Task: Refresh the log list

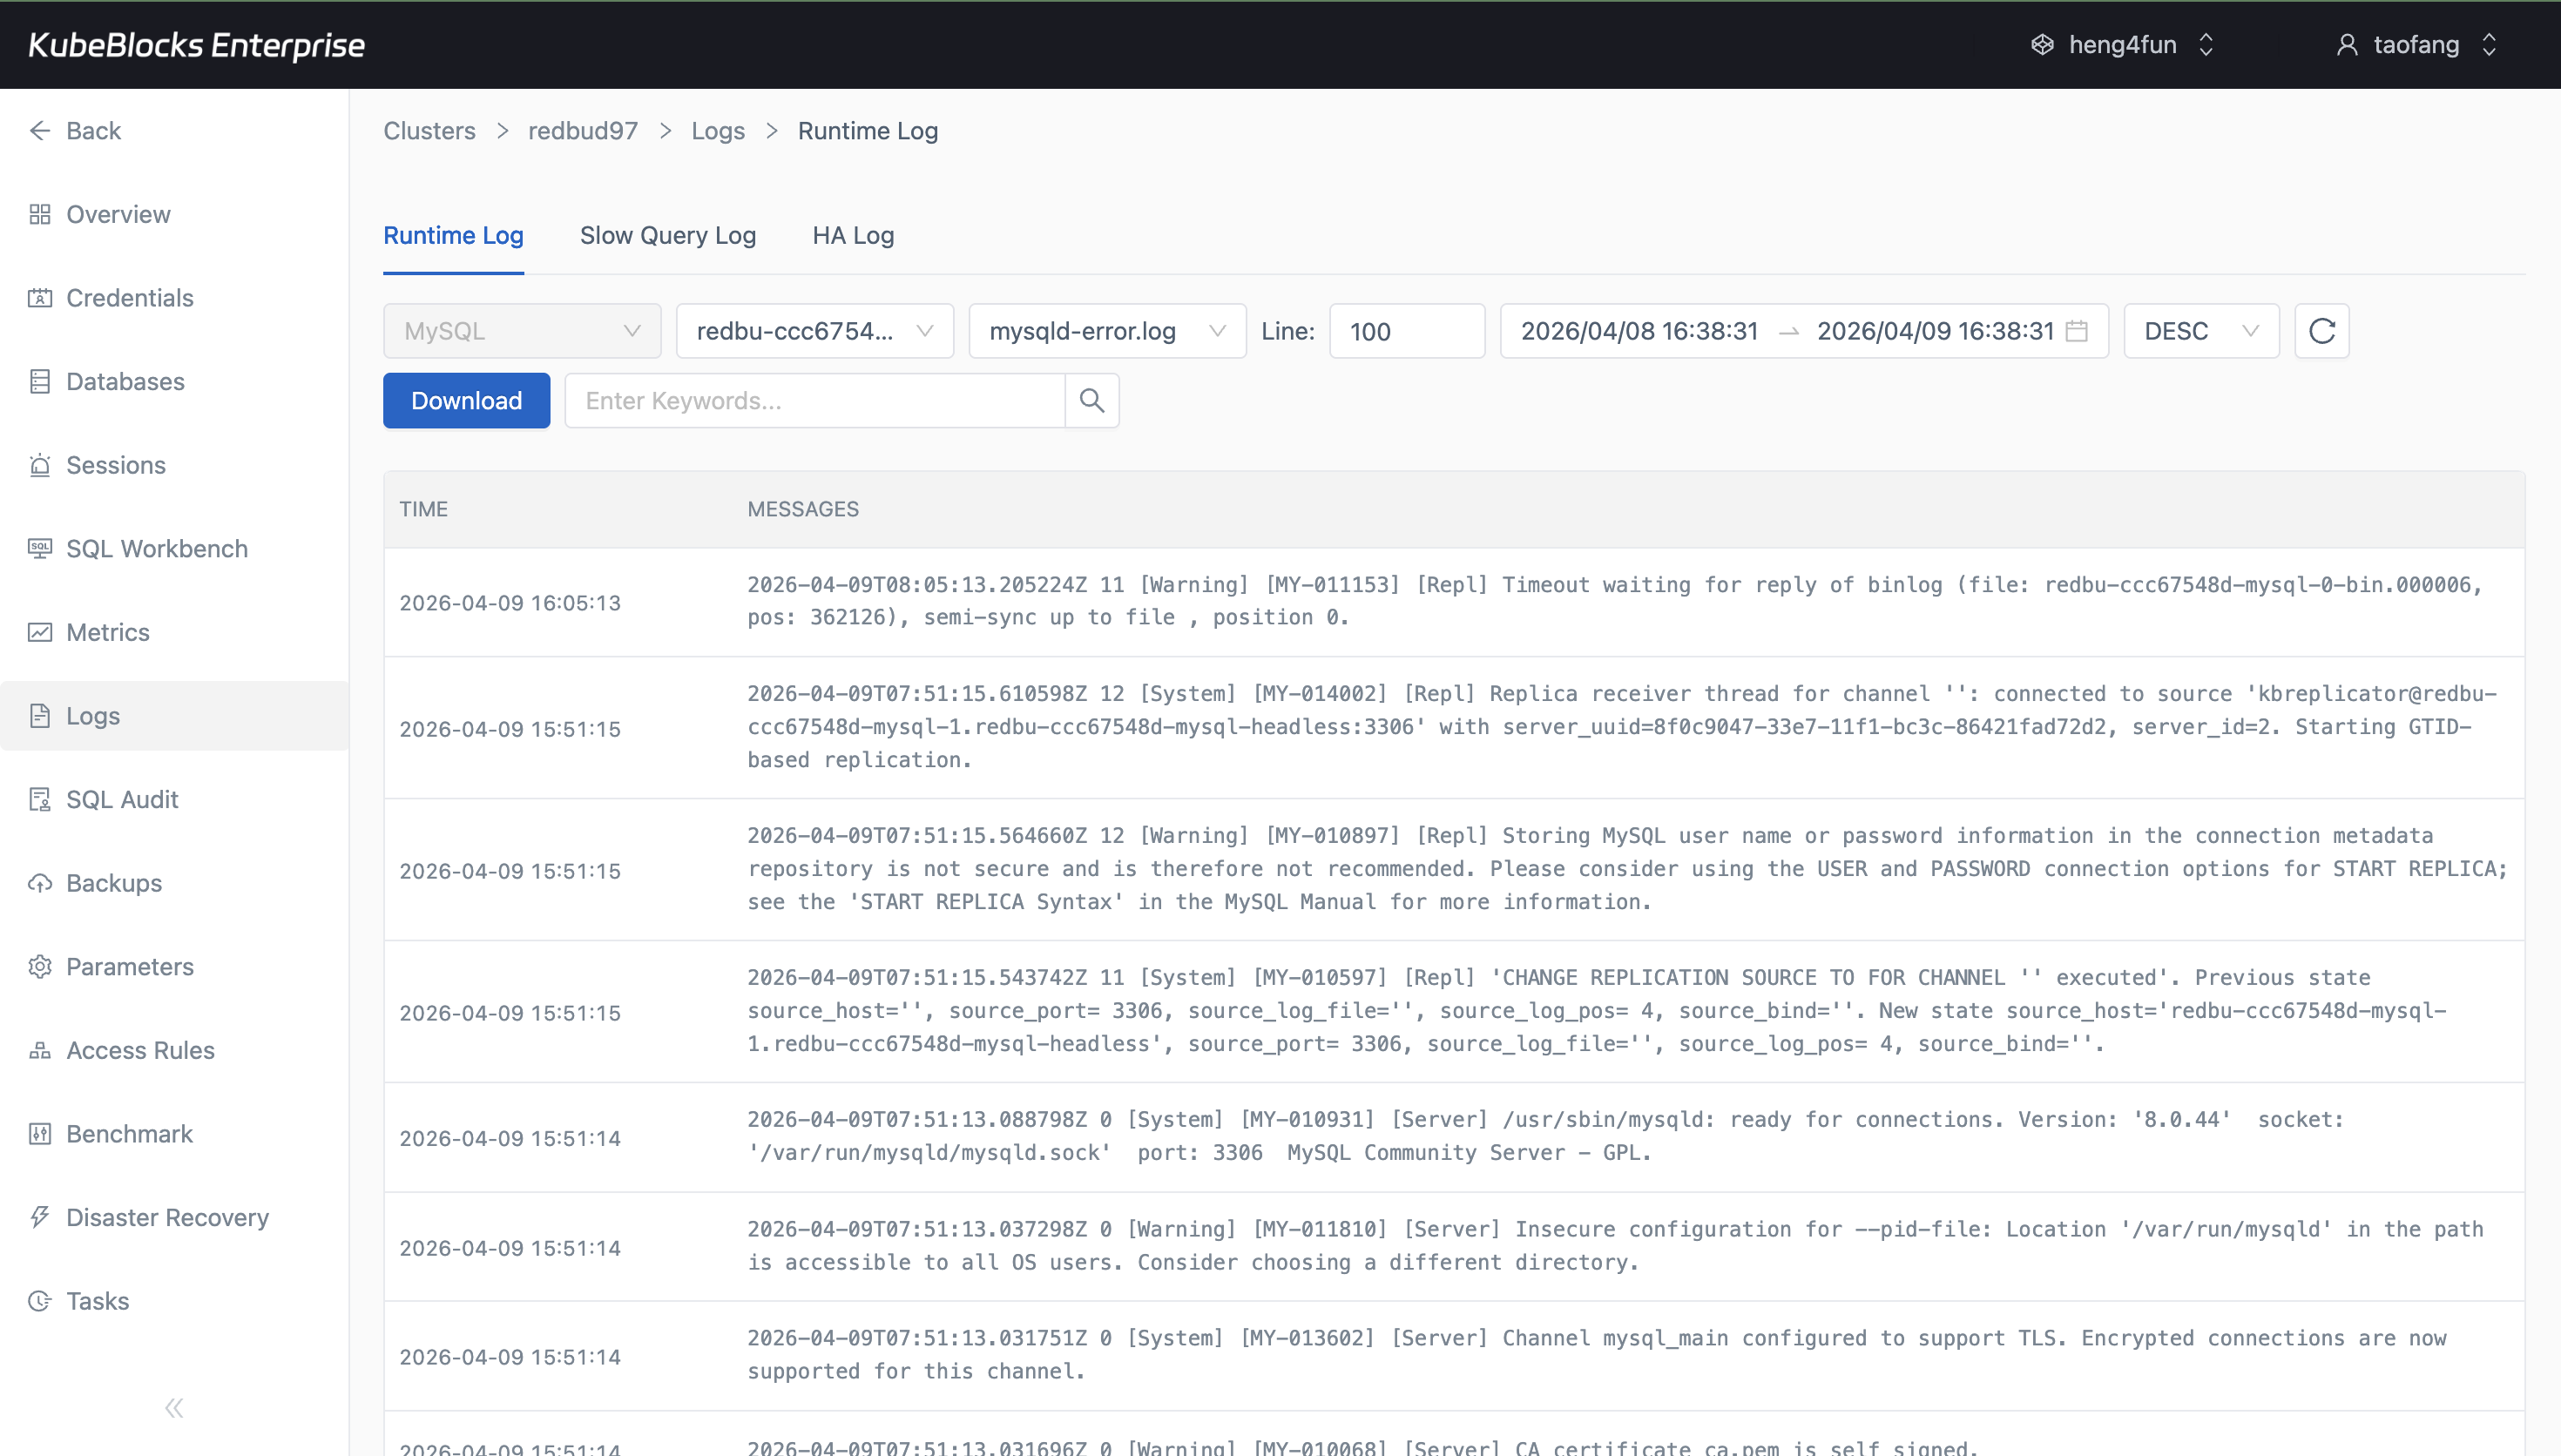Action: (x=2320, y=330)
